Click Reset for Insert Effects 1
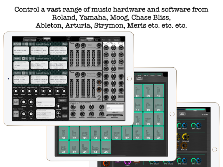Screen dimensions: 223x167 [65, 44]
